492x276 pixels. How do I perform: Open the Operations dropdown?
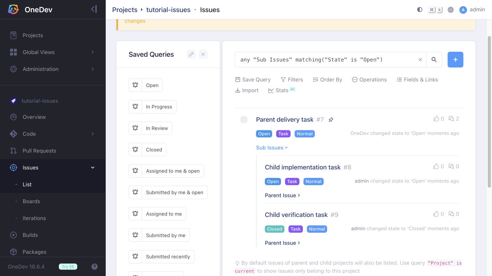(369, 79)
